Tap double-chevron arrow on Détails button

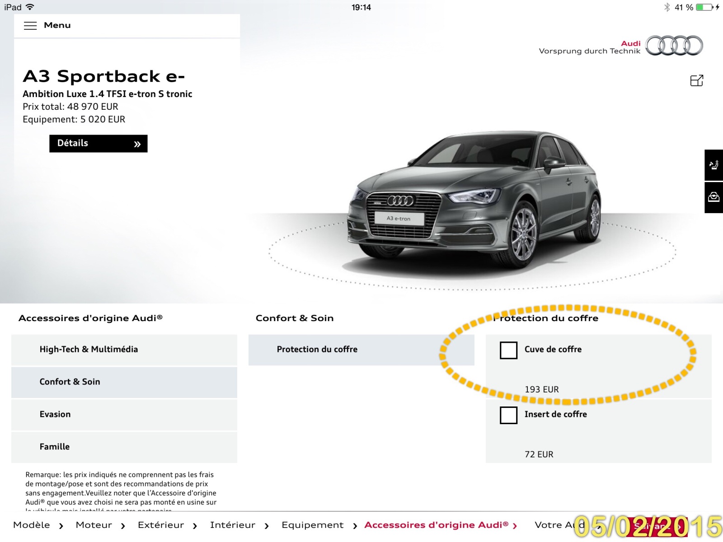click(x=137, y=144)
